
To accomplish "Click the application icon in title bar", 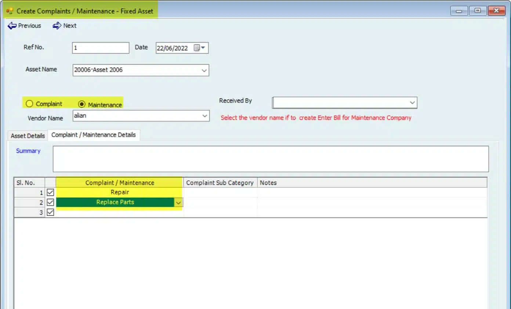I will 10,11.
